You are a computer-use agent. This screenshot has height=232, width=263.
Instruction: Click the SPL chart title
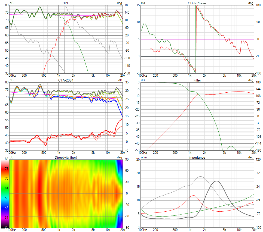click(66, 3)
